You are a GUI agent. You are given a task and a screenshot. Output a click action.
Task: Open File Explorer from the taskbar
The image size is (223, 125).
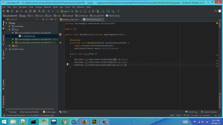(13, 122)
